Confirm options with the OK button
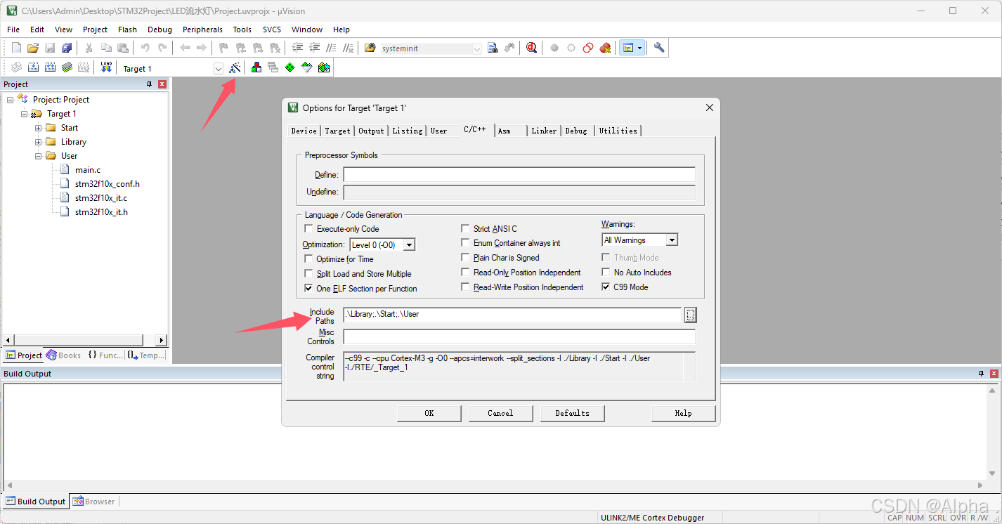1002x524 pixels. (429, 413)
